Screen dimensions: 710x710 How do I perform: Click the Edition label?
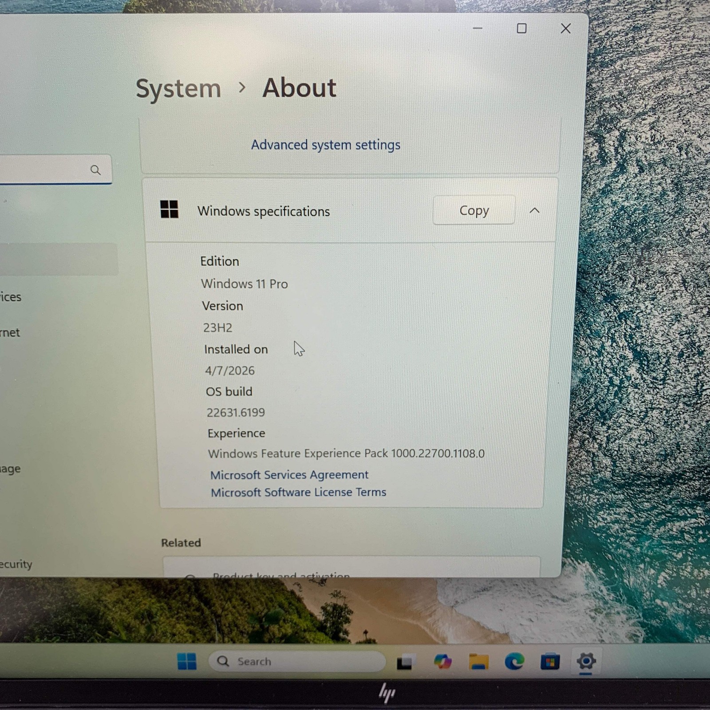pyautogui.click(x=220, y=261)
